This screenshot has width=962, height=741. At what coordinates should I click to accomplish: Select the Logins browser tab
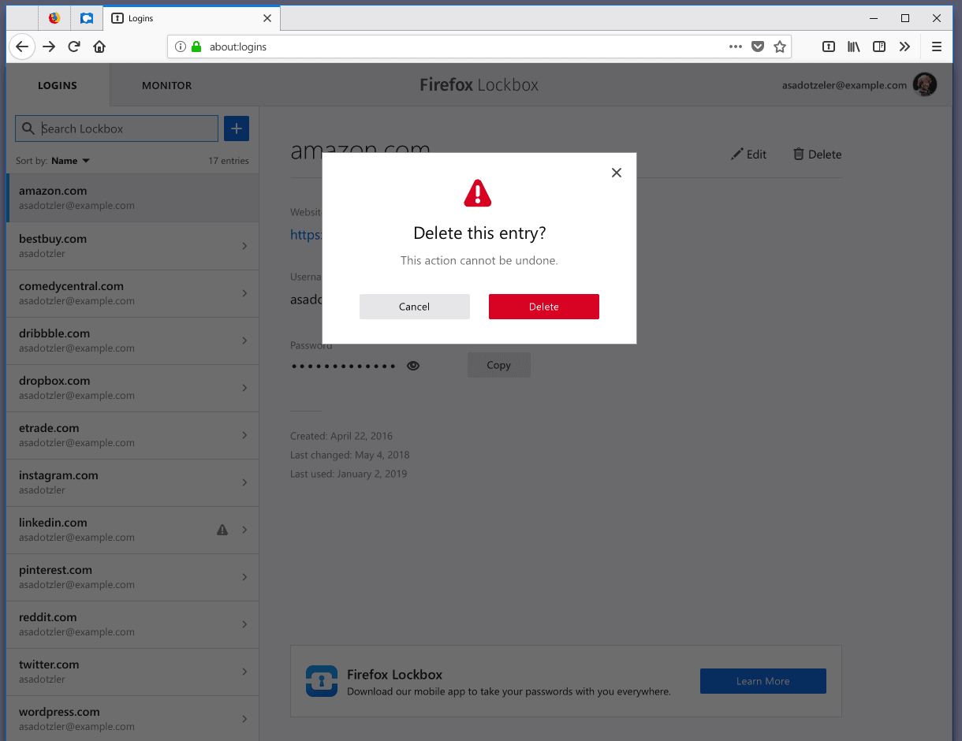pos(158,17)
